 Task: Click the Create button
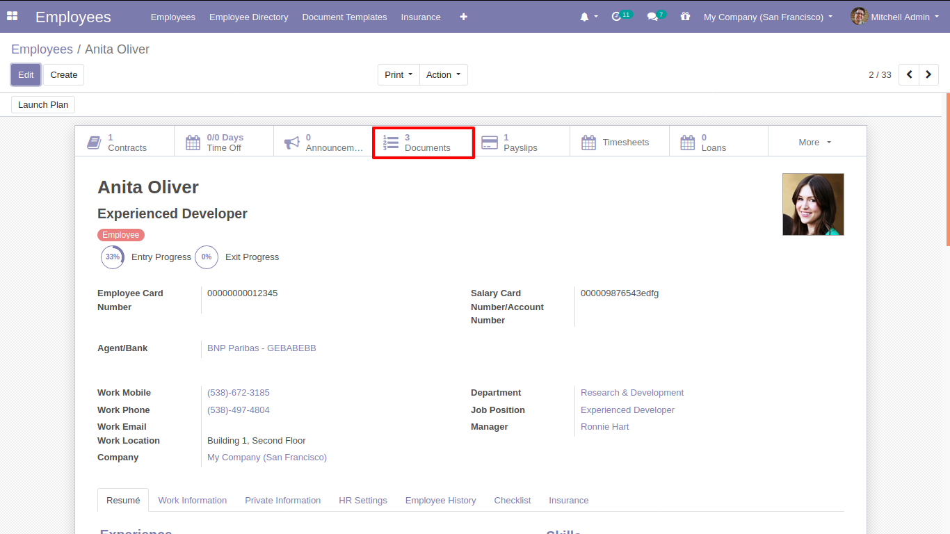(x=64, y=74)
